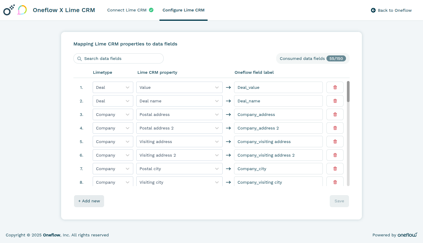Click the Powered by Oneflow logo

[x=407, y=235]
